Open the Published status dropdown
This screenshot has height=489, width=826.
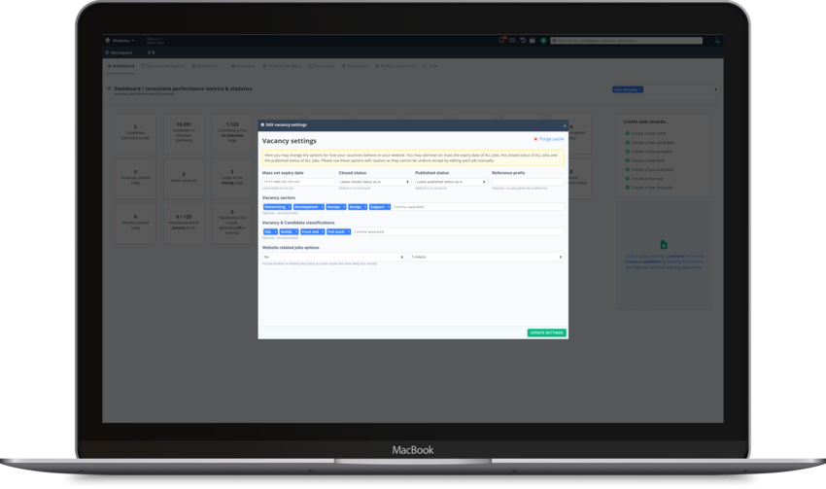(451, 182)
